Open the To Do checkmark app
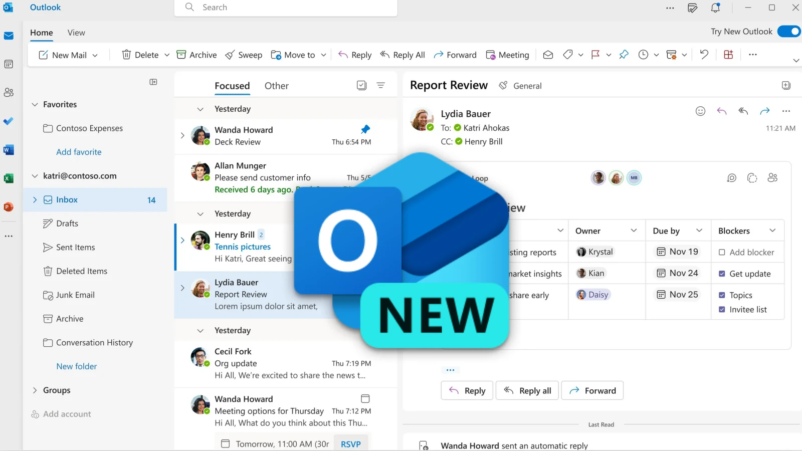This screenshot has height=451, width=802. point(9,121)
